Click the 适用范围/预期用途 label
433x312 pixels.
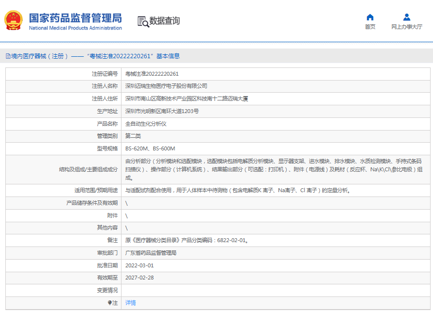(96, 190)
